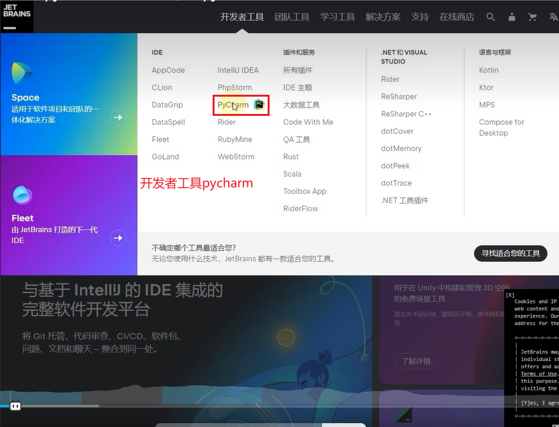Open the 团队工具 menu
559x427 pixels.
292,17
